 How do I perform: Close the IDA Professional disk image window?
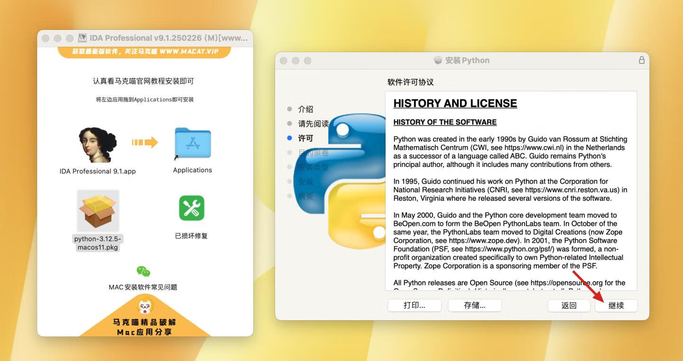coord(46,38)
